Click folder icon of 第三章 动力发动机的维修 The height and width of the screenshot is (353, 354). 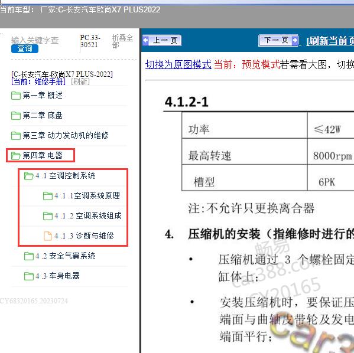tap(16, 136)
